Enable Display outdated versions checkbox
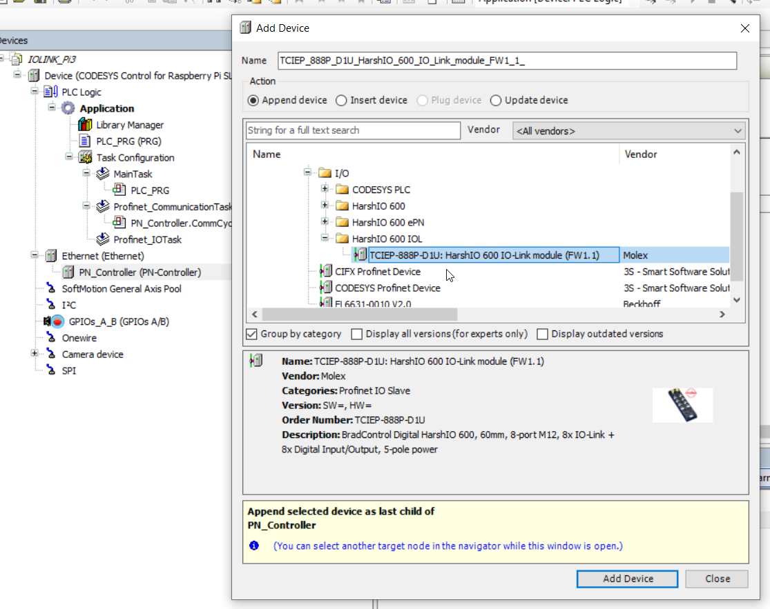The width and height of the screenshot is (770, 609). tap(542, 334)
